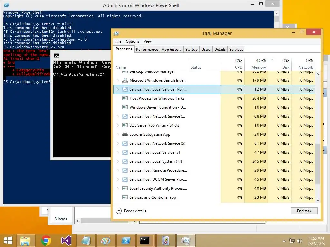
Task: Switch to the Details tab
Action: pyautogui.click(x=220, y=49)
